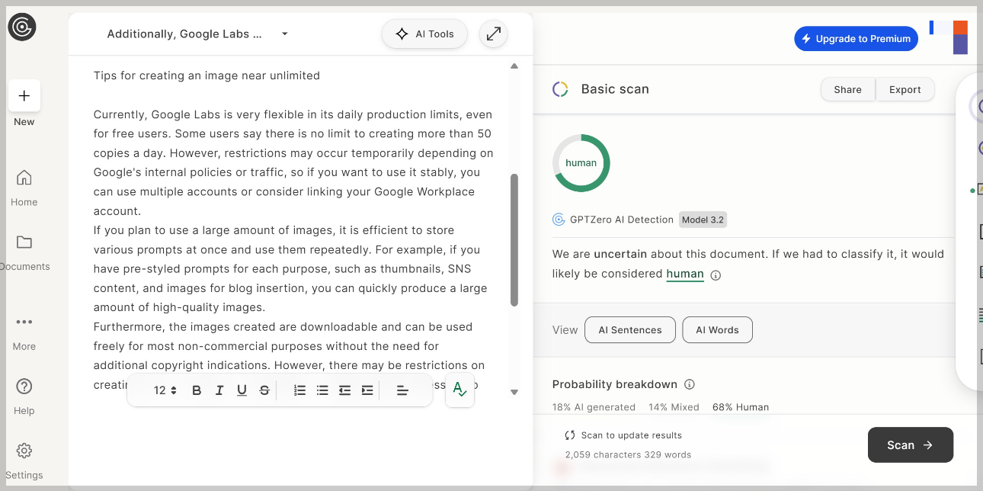Select the 18% AI generated value
983x491 pixels.
594,407
